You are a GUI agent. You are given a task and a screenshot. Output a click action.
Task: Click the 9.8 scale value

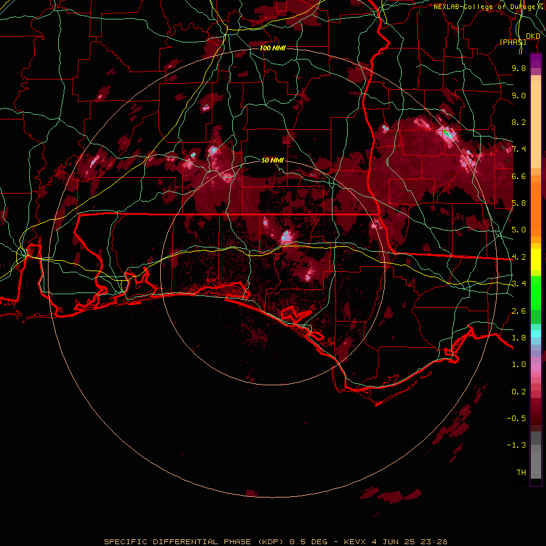pos(519,68)
